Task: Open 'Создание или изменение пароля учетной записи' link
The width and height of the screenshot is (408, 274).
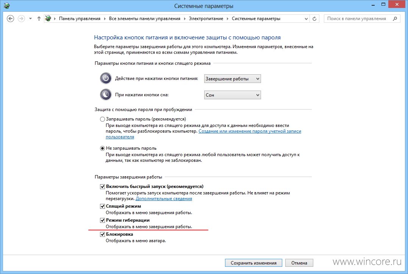Action: [250, 131]
